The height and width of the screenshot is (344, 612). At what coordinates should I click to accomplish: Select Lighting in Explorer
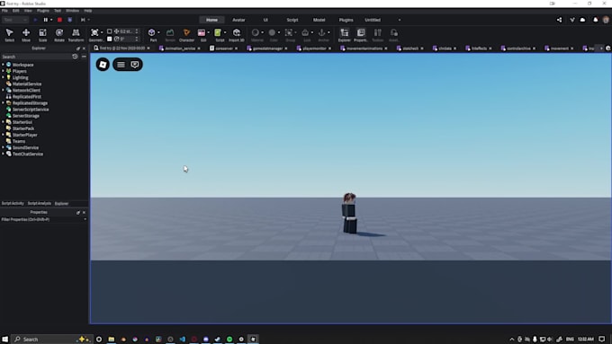click(x=20, y=77)
